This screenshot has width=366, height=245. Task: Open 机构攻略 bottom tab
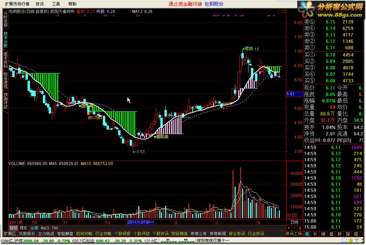point(84,234)
